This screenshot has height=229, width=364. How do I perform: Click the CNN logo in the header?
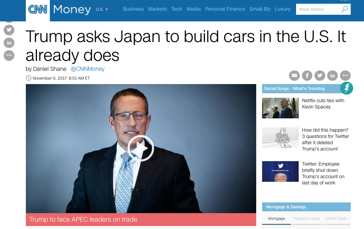pyautogui.click(x=38, y=9)
